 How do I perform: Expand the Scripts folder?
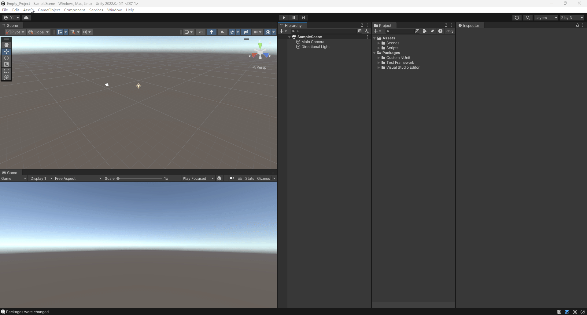378,48
